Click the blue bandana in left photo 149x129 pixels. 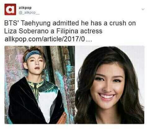32,55
